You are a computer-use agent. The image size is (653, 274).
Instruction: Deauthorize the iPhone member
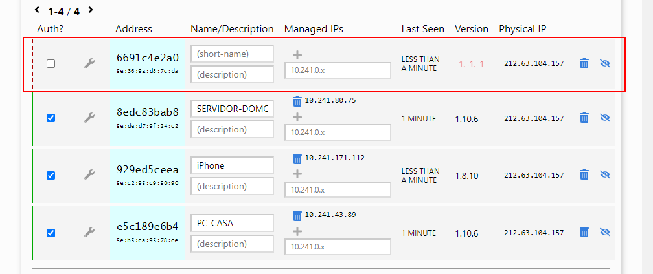[51, 175]
